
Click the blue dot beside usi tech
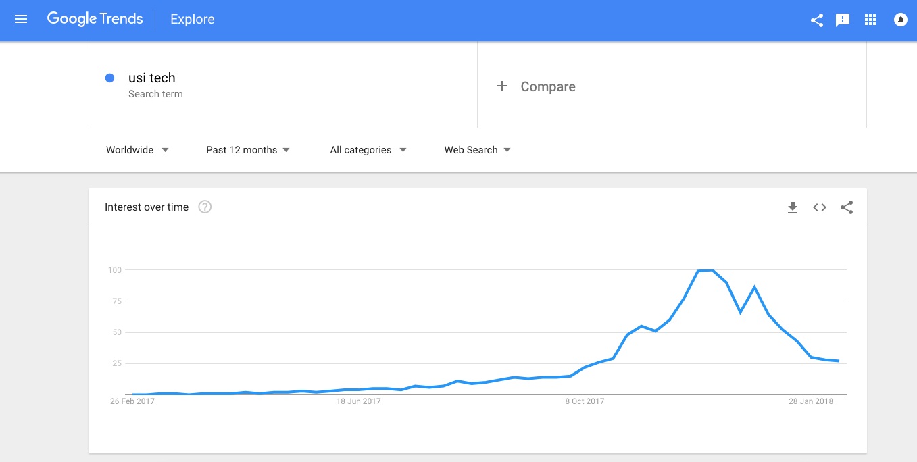[x=109, y=78]
